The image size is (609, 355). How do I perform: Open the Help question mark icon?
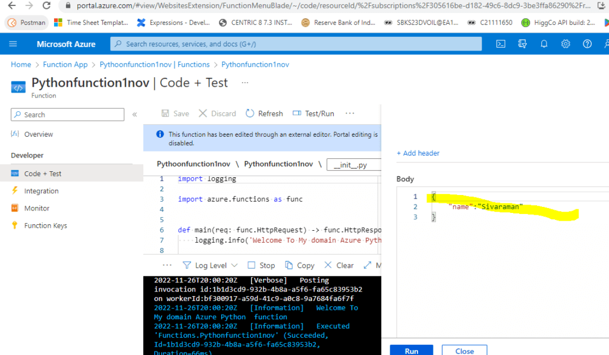point(586,44)
